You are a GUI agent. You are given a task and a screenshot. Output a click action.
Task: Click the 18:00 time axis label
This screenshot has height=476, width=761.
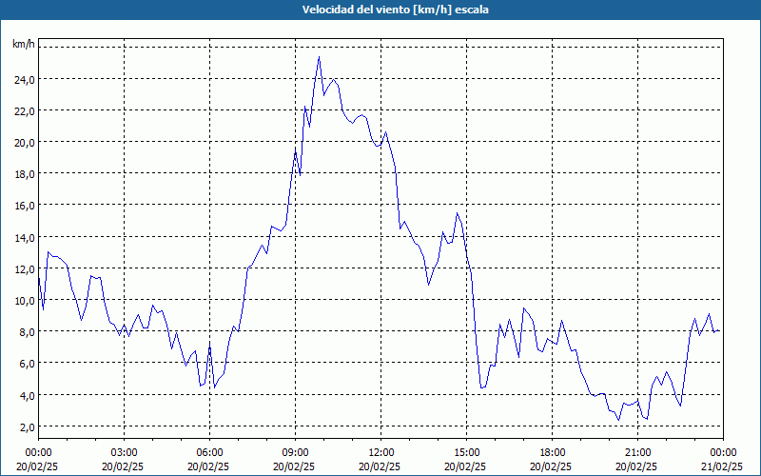[x=552, y=453]
